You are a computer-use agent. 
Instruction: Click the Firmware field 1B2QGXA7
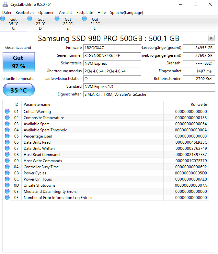[x=112, y=48]
